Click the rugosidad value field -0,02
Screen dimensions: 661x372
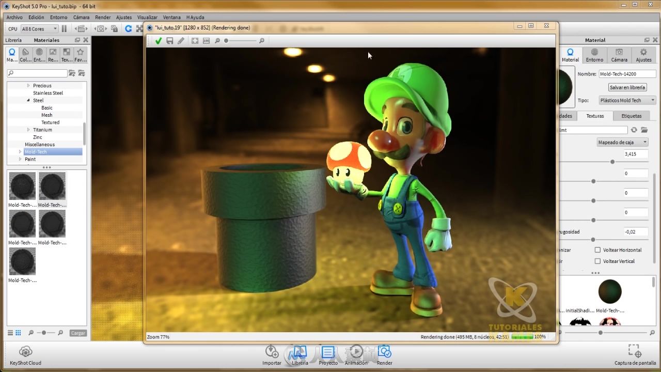(636, 231)
